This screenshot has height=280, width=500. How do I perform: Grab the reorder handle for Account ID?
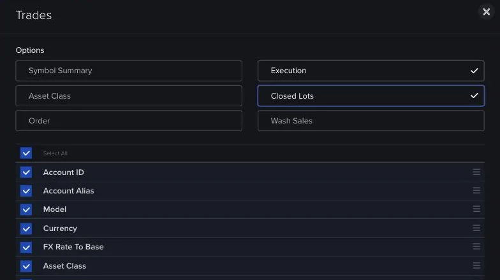coord(476,172)
